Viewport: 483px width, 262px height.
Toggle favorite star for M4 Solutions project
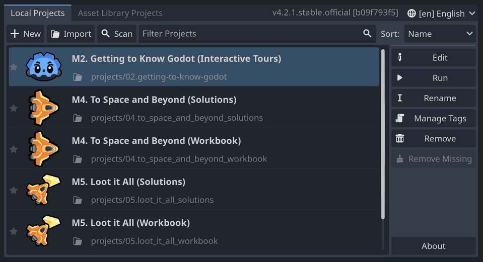pyautogui.click(x=14, y=108)
